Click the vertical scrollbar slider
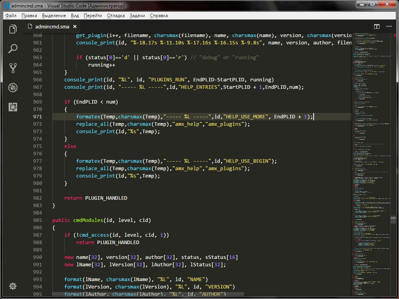 coord(393,220)
